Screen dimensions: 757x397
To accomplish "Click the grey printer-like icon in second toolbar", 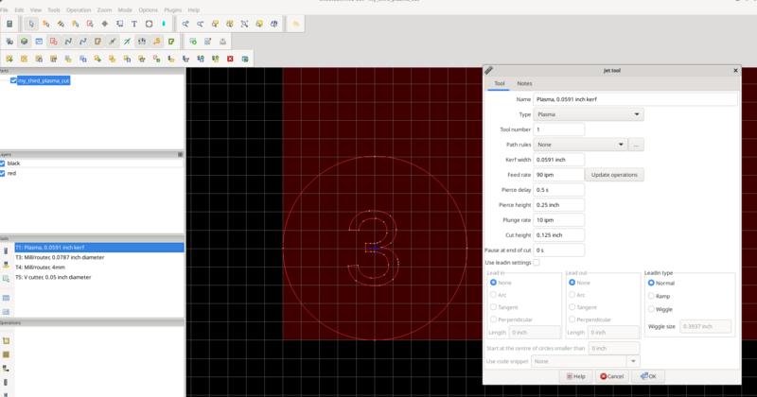I will (222, 42).
